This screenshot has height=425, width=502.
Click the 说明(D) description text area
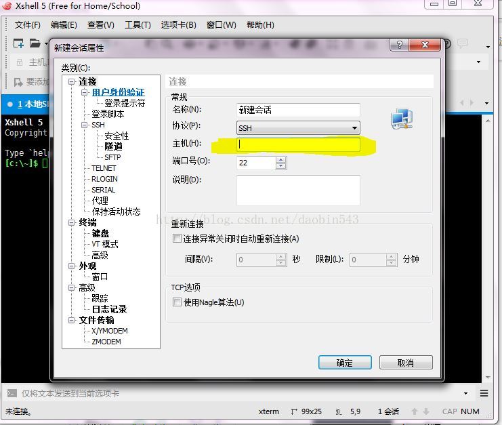click(298, 190)
